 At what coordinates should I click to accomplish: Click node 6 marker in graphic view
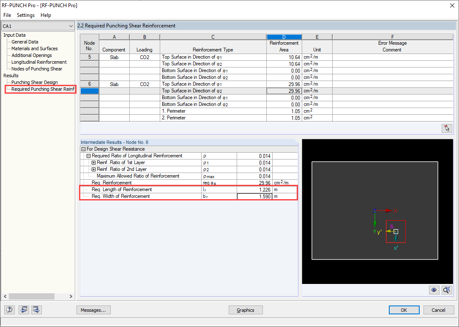tap(396, 232)
